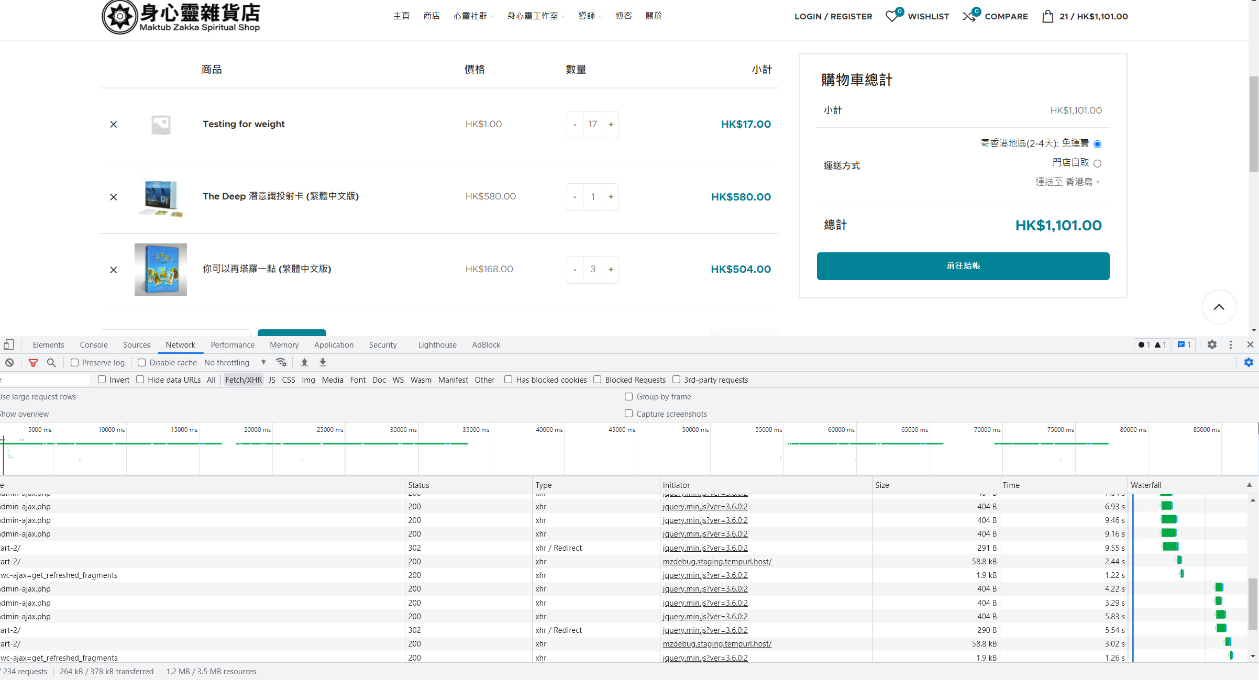This screenshot has height=680, width=1259.
Task: Enable the Preserve log checkbox
Action: (x=75, y=362)
